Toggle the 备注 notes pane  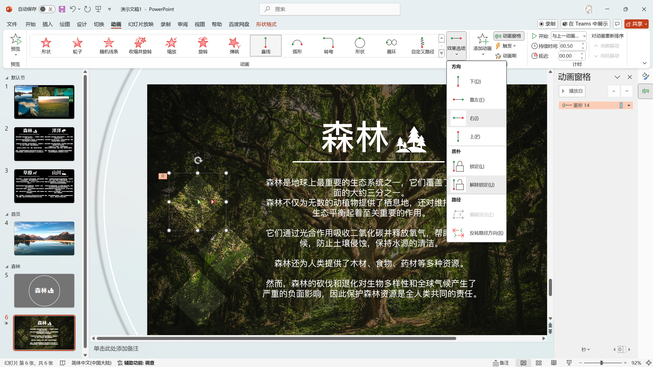coord(501,363)
